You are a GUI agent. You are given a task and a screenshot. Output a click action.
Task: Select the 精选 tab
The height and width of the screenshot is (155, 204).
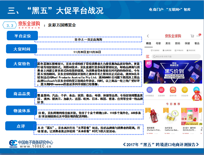148,43
